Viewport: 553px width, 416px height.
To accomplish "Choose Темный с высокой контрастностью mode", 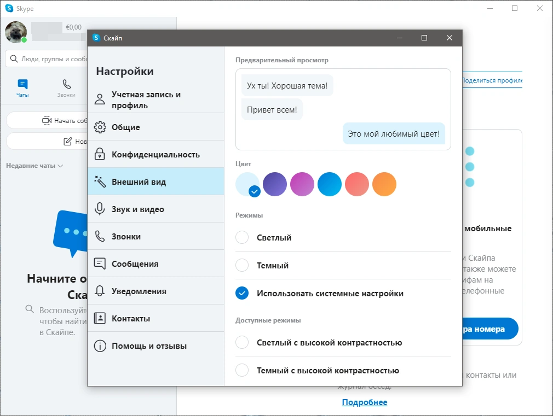I will point(242,370).
